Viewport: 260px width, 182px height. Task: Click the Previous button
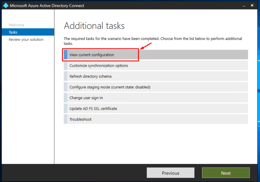tap(170, 173)
